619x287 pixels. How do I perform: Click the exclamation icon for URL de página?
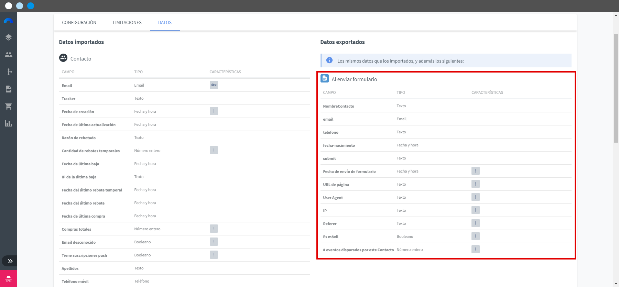[x=476, y=184]
